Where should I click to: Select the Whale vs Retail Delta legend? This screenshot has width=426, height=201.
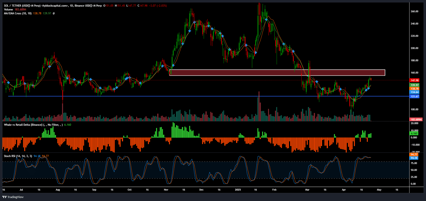coord(23,125)
